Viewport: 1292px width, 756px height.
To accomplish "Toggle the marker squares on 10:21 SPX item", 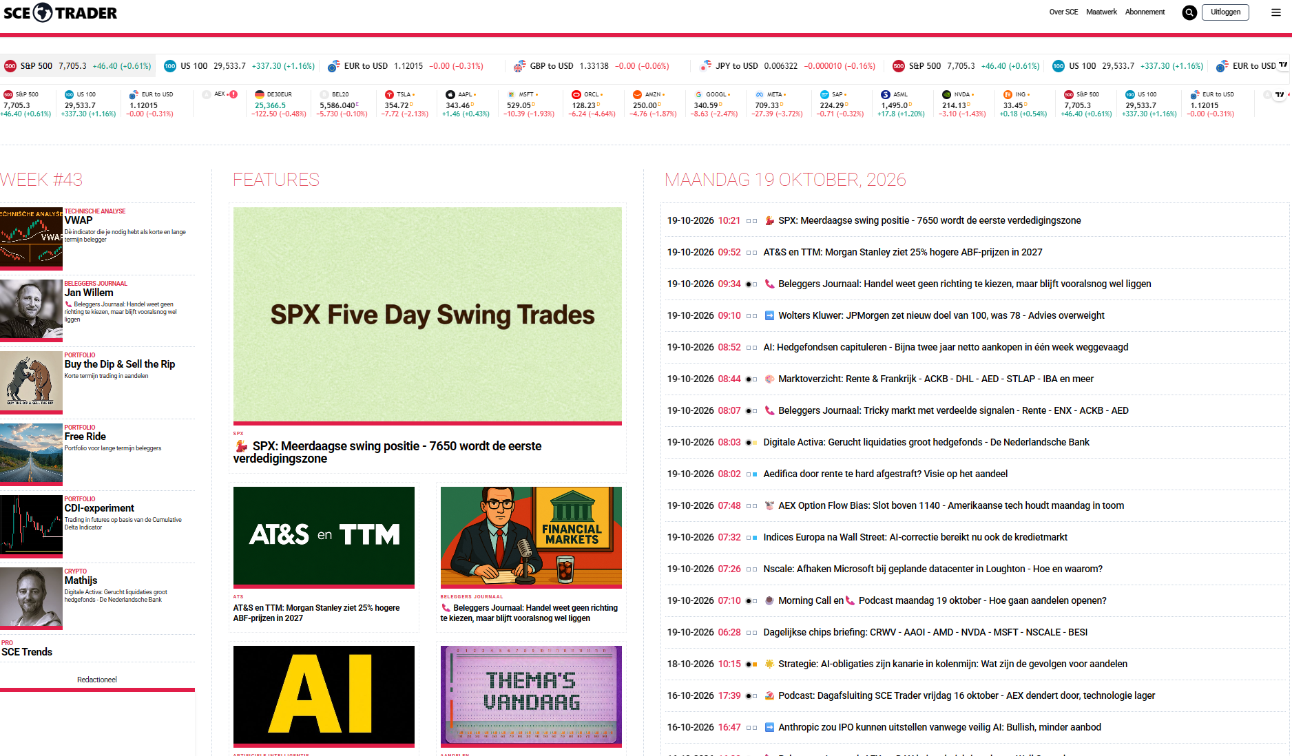I will 751,221.
